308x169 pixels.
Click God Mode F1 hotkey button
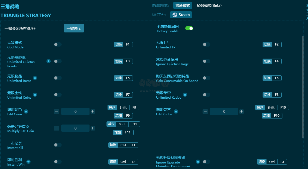123,44
